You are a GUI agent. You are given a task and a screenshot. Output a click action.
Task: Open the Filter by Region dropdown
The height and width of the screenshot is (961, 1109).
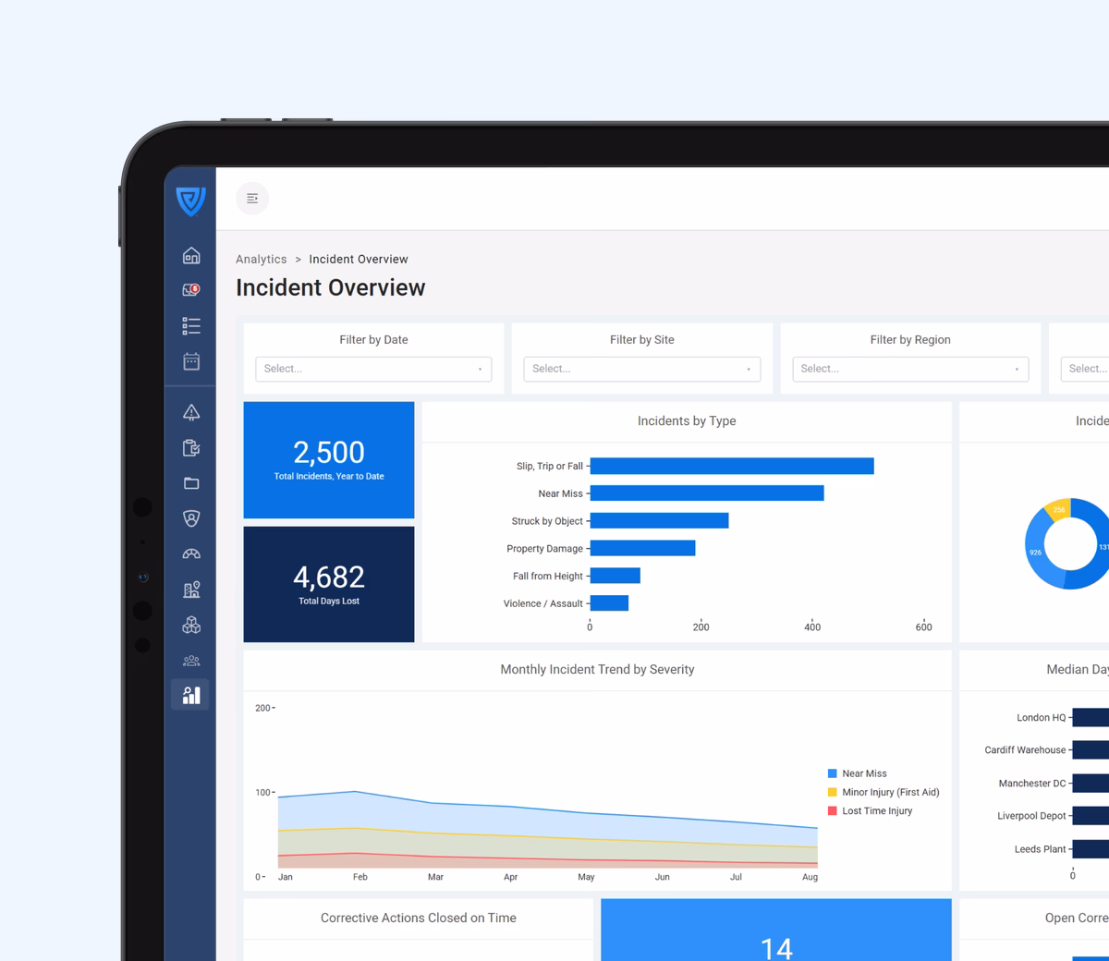[910, 369]
